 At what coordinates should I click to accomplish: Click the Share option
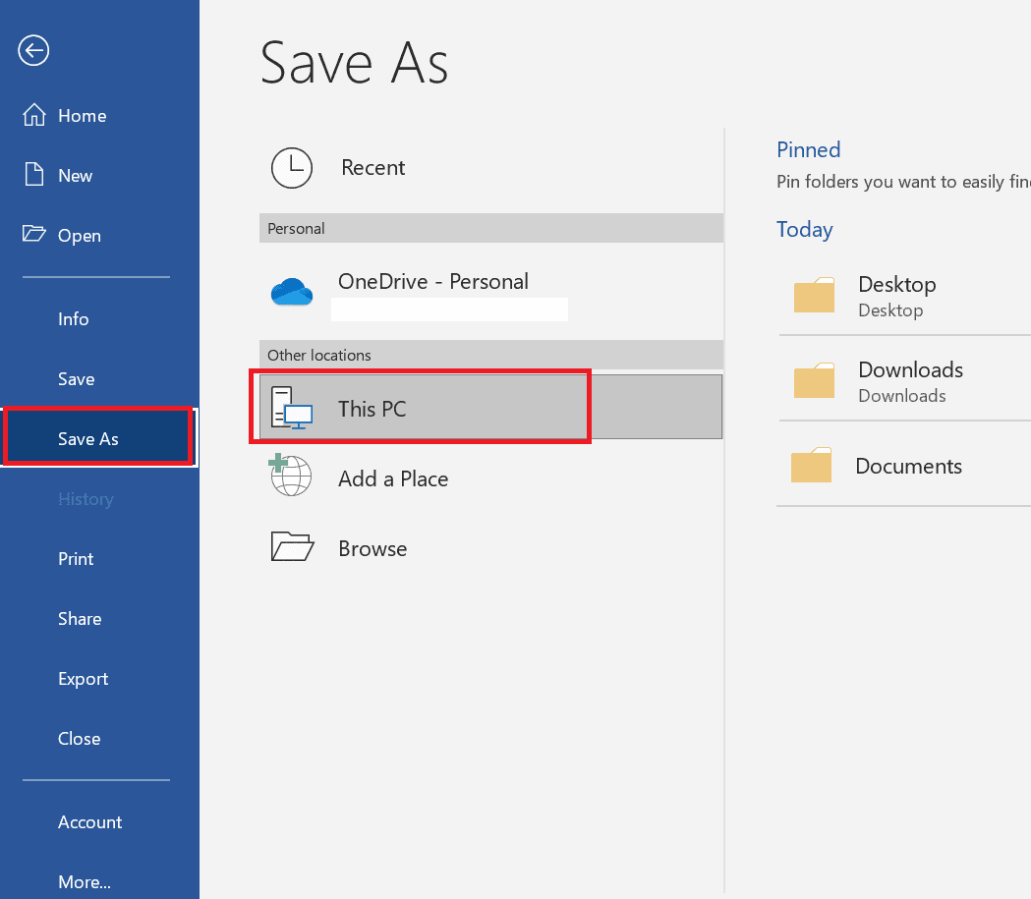80,618
